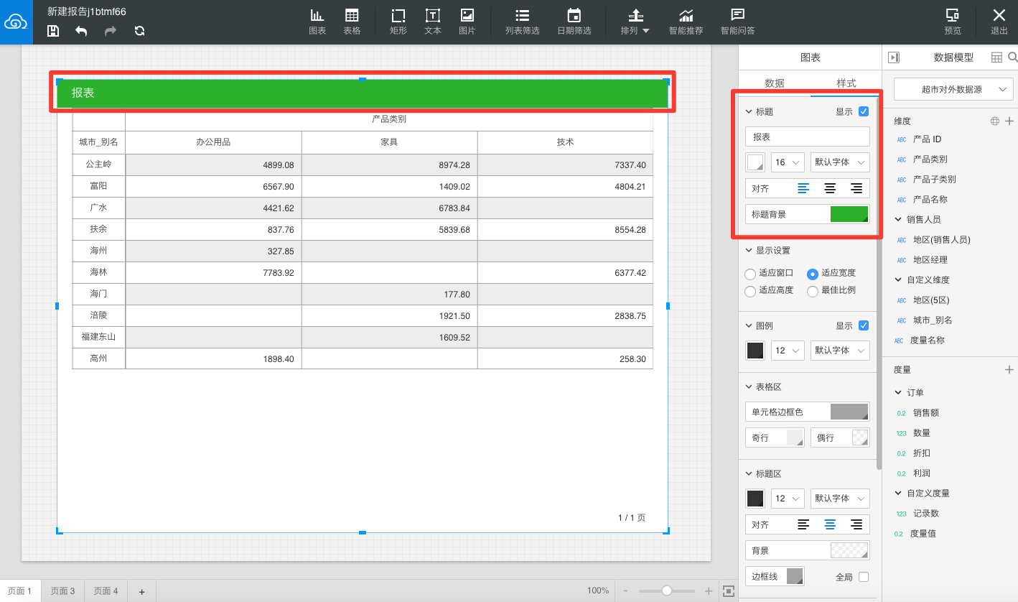1018x602 pixels.
Task: Insert a chart using 图表 icon
Action: [x=317, y=22]
